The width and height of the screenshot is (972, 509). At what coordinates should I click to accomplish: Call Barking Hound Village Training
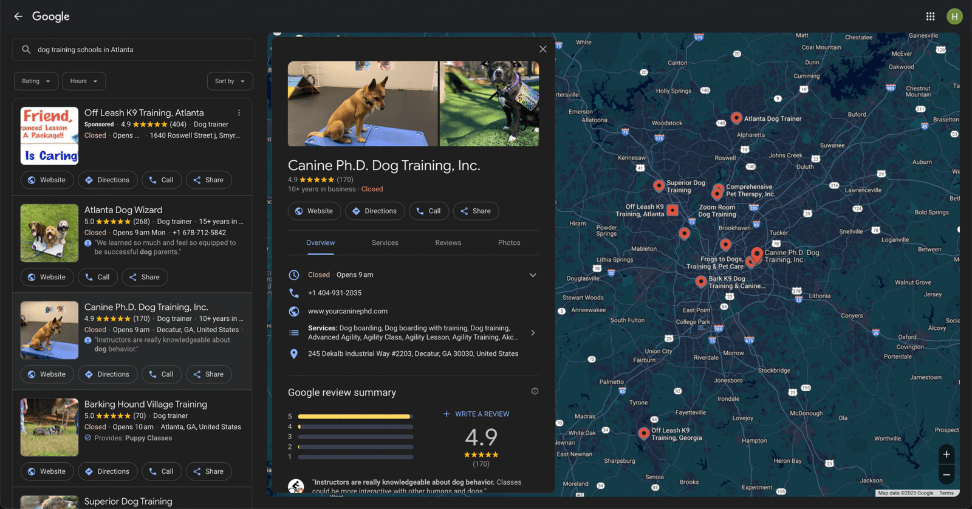[x=162, y=471]
